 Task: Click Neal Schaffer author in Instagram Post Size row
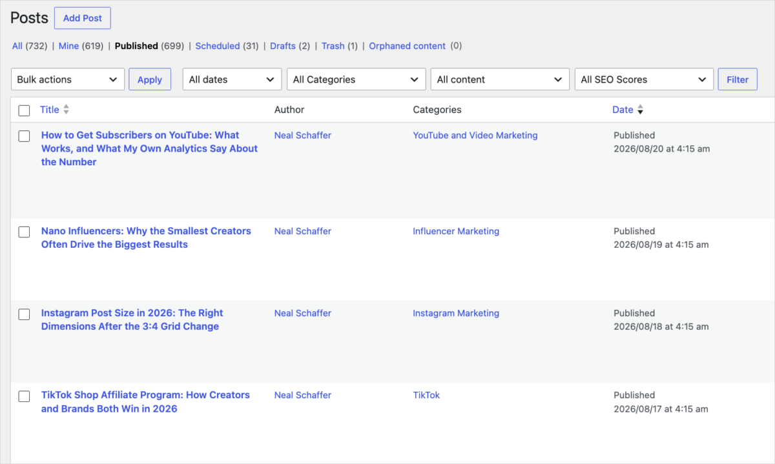click(x=303, y=313)
